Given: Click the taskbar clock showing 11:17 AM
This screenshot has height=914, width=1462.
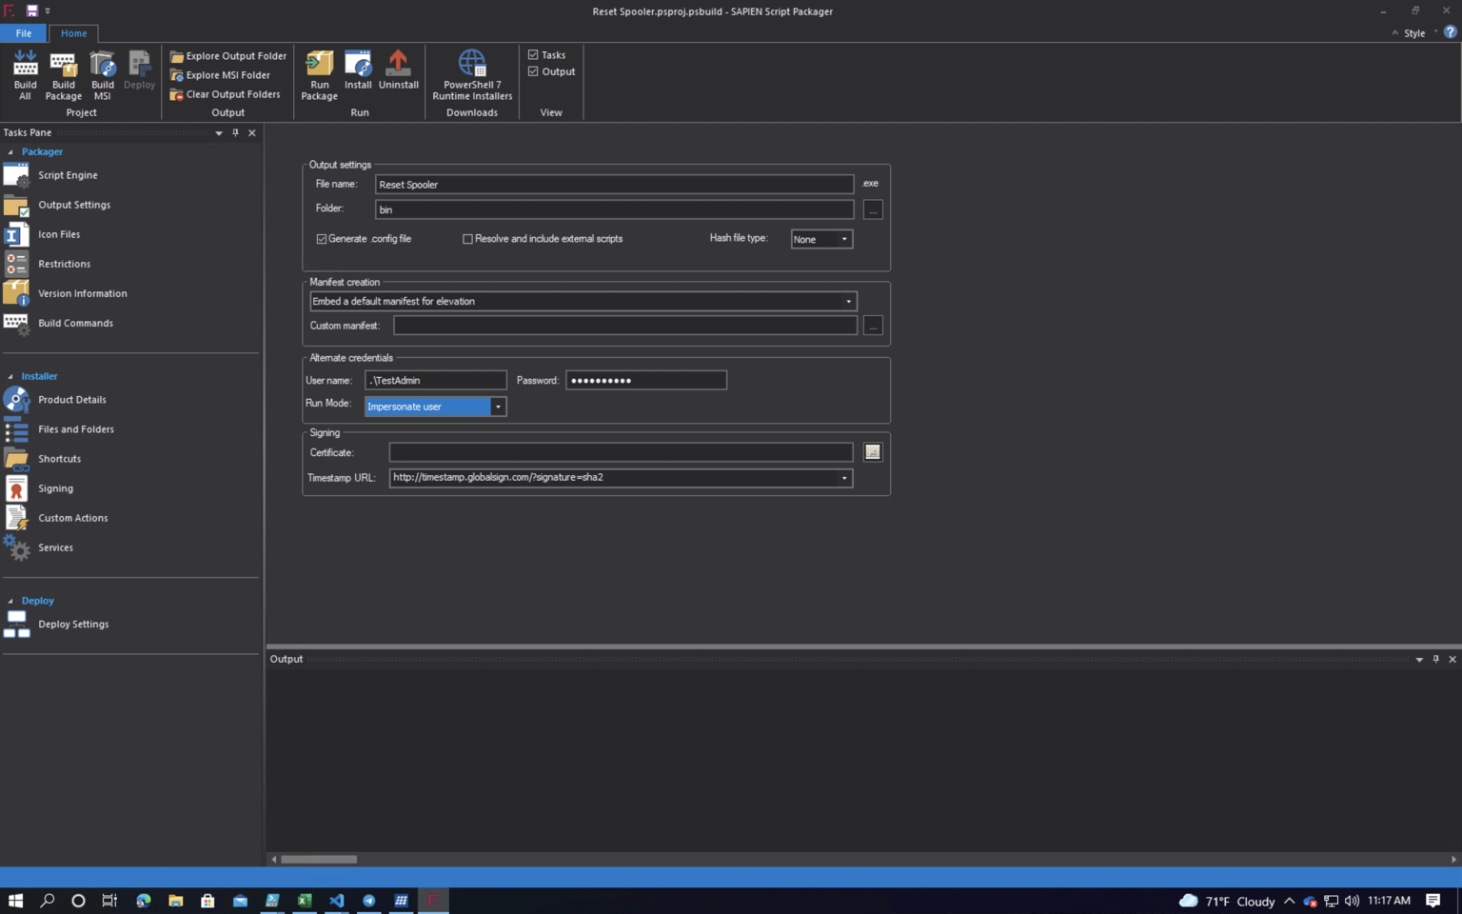Looking at the screenshot, I should pos(1389,901).
